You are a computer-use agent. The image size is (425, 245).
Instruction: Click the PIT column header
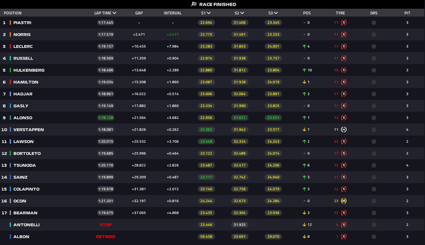point(407,13)
